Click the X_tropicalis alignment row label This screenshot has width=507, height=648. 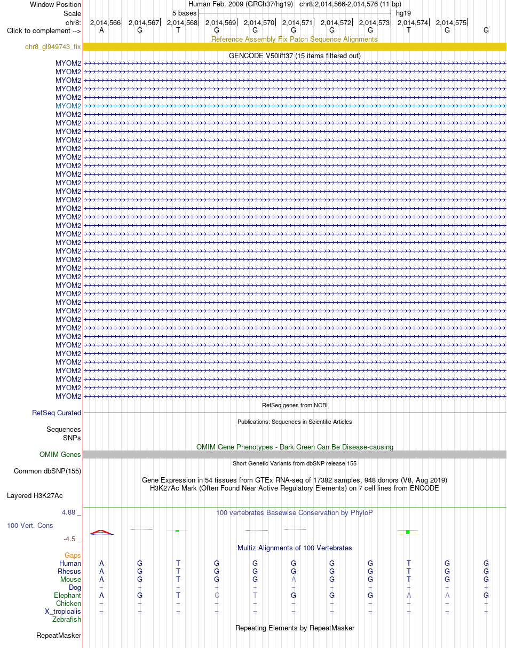coord(64,612)
